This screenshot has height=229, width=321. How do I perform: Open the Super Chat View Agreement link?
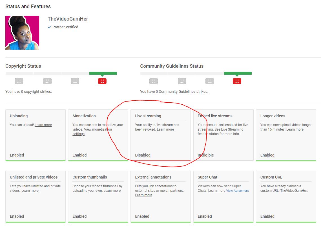tap(237, 191)
